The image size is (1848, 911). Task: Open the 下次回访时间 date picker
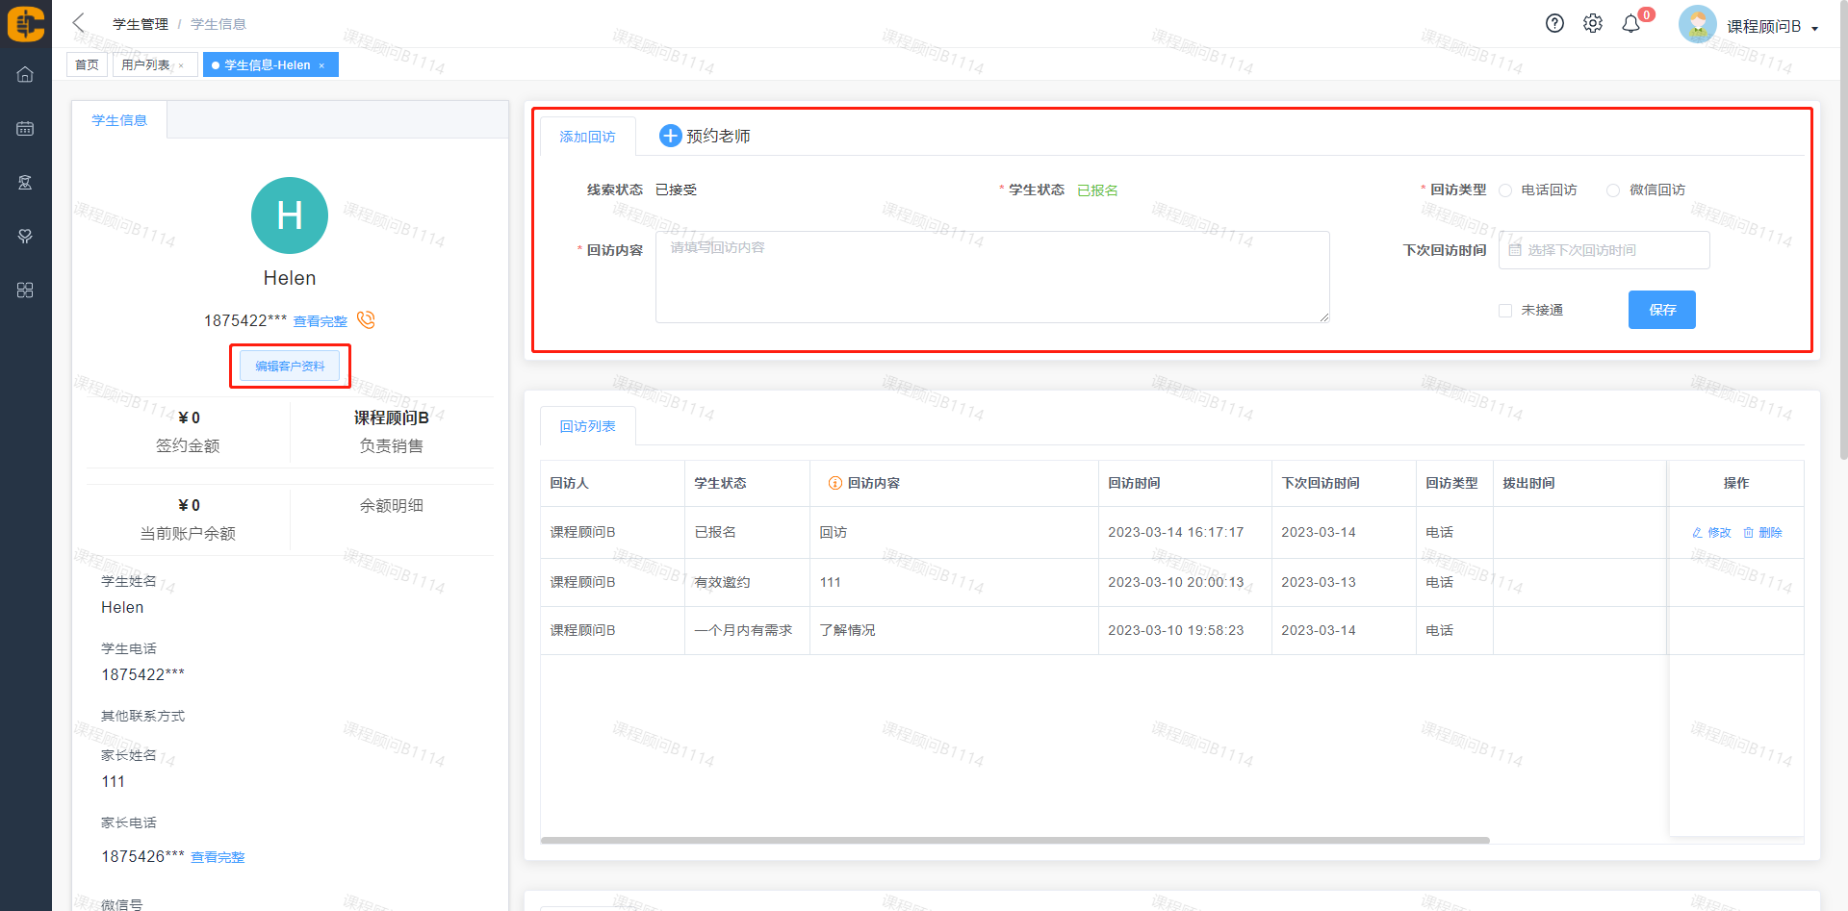click(1604, 250)
